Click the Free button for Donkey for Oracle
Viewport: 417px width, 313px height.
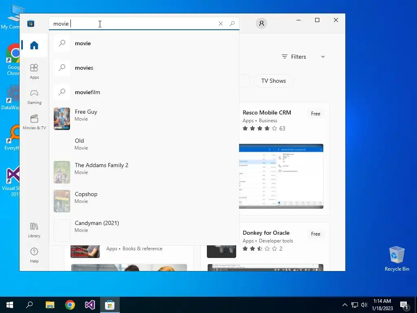316,234
